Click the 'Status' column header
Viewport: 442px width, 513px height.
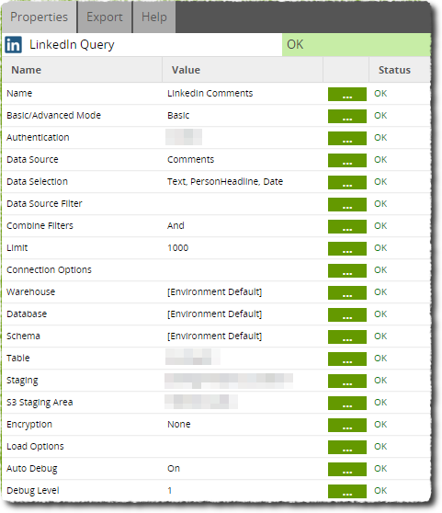(x=394, y=70)
